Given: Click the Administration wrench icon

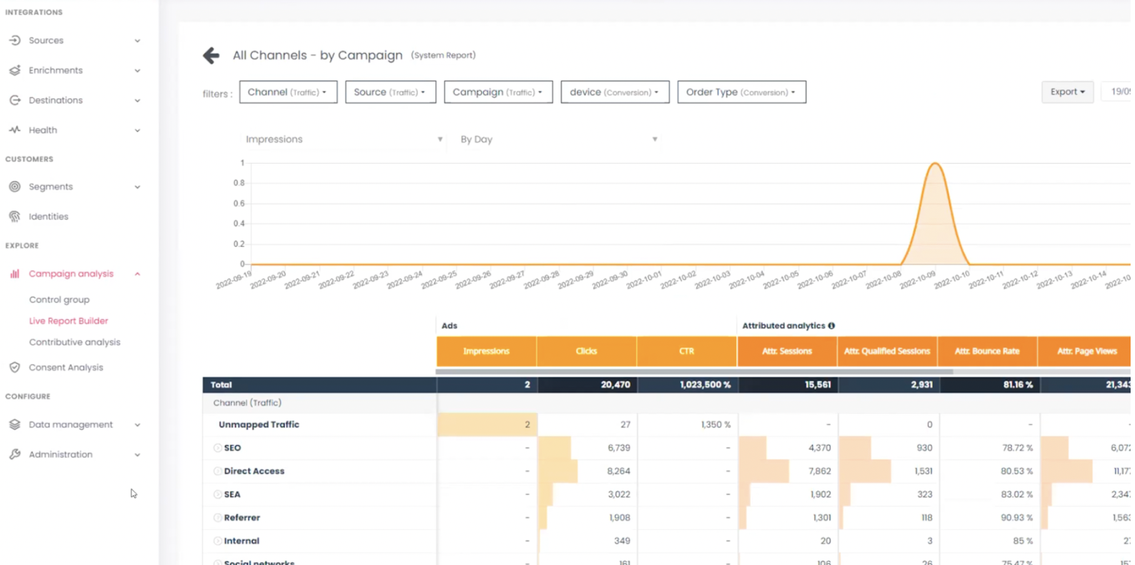Looking at the screenshot, I should click(x=15, y=454).
